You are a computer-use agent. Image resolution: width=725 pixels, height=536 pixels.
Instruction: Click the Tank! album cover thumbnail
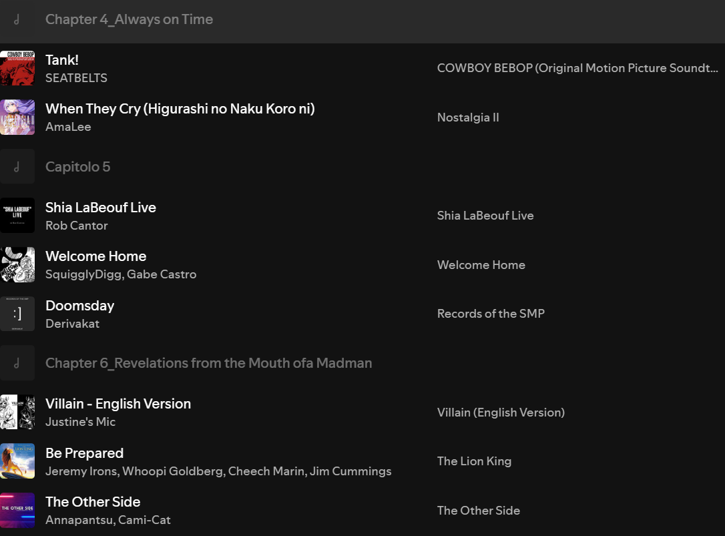(x=17, y=68)
